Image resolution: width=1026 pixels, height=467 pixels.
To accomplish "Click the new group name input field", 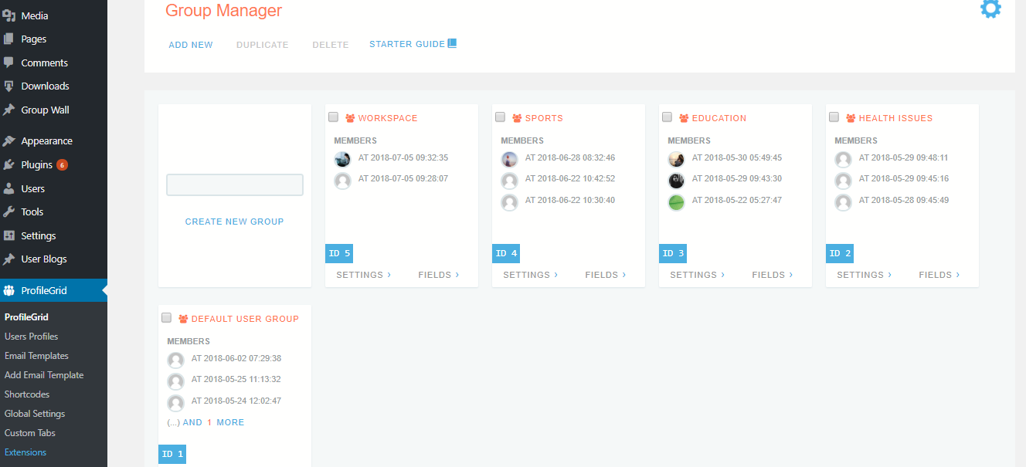I will coord(235,185).
